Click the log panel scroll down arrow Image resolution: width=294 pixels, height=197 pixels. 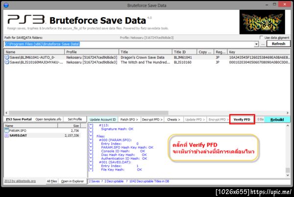click(x=288, y=175)
